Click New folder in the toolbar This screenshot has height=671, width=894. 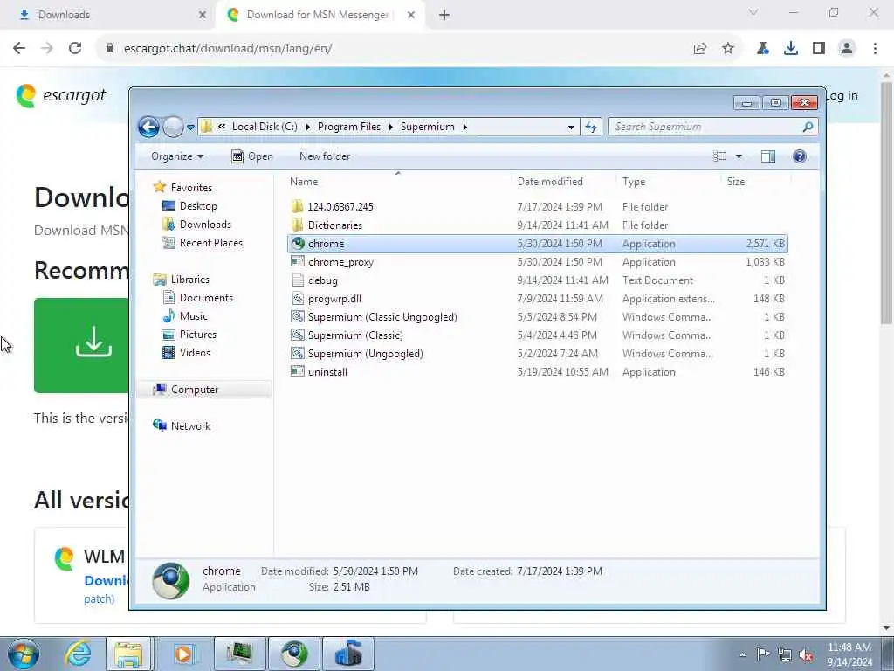[325, 156]
